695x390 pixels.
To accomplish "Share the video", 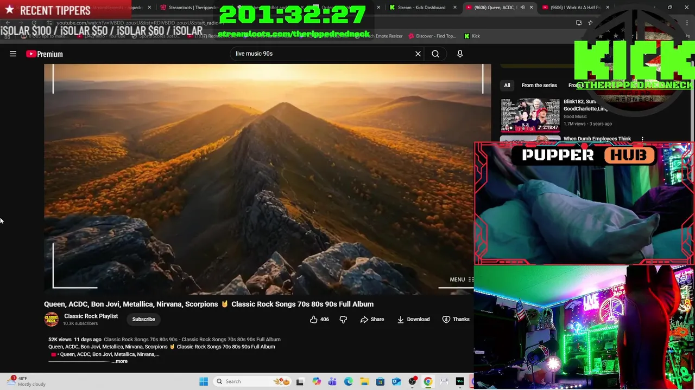I will [x=372, y=319].
